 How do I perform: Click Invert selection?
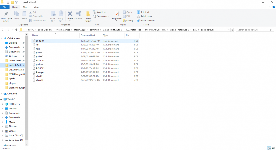[146, 20]
